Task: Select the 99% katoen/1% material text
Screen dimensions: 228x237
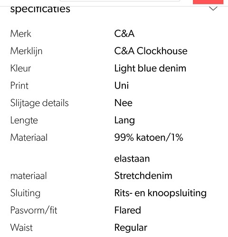Action: pos(149,137)
